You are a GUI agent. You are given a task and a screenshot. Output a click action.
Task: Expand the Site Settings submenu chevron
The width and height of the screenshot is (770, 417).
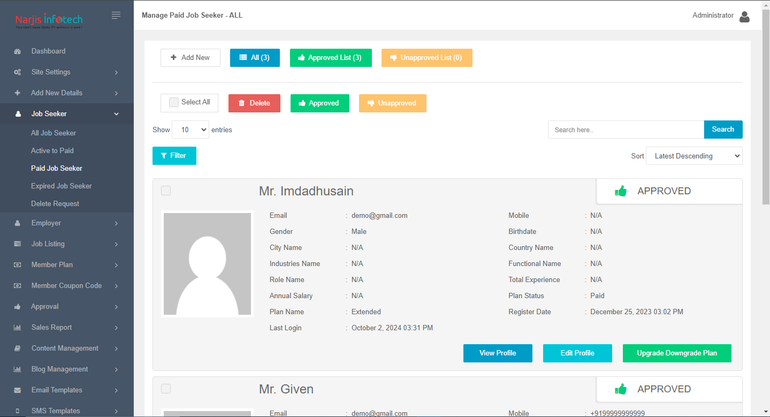[116, 72]
